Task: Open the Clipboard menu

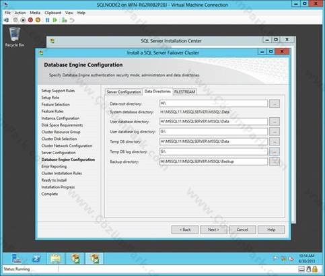Action: click(52, 13)
